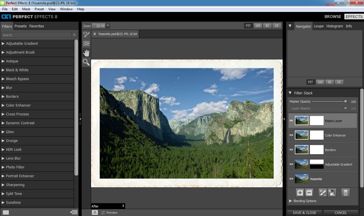The height and width of the screenshot is (216, 364).
Task: Select the Zoom magnifier tool
Action: (86, 62)
